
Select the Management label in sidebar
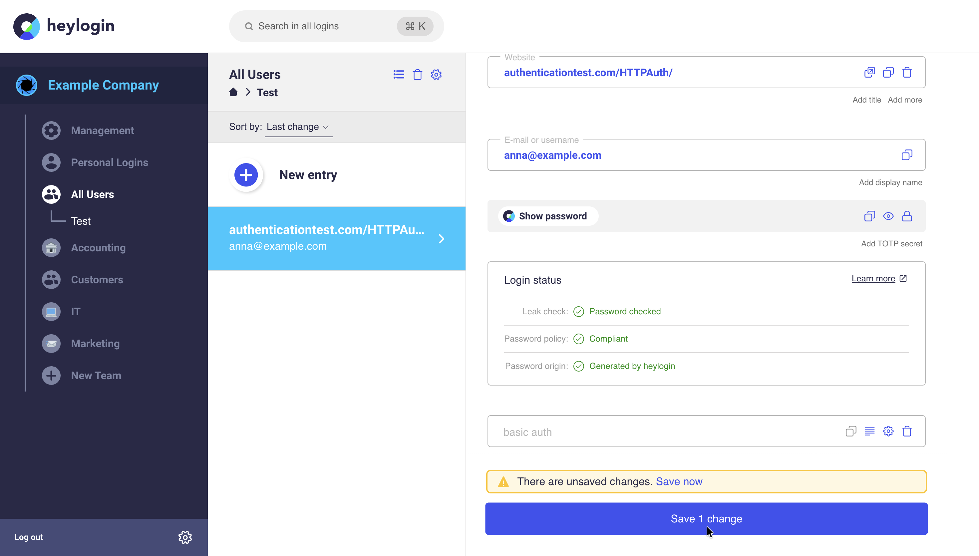[x=102, y=131]
